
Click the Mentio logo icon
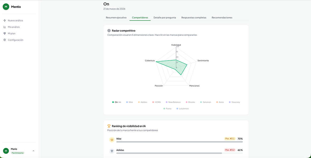6,7
